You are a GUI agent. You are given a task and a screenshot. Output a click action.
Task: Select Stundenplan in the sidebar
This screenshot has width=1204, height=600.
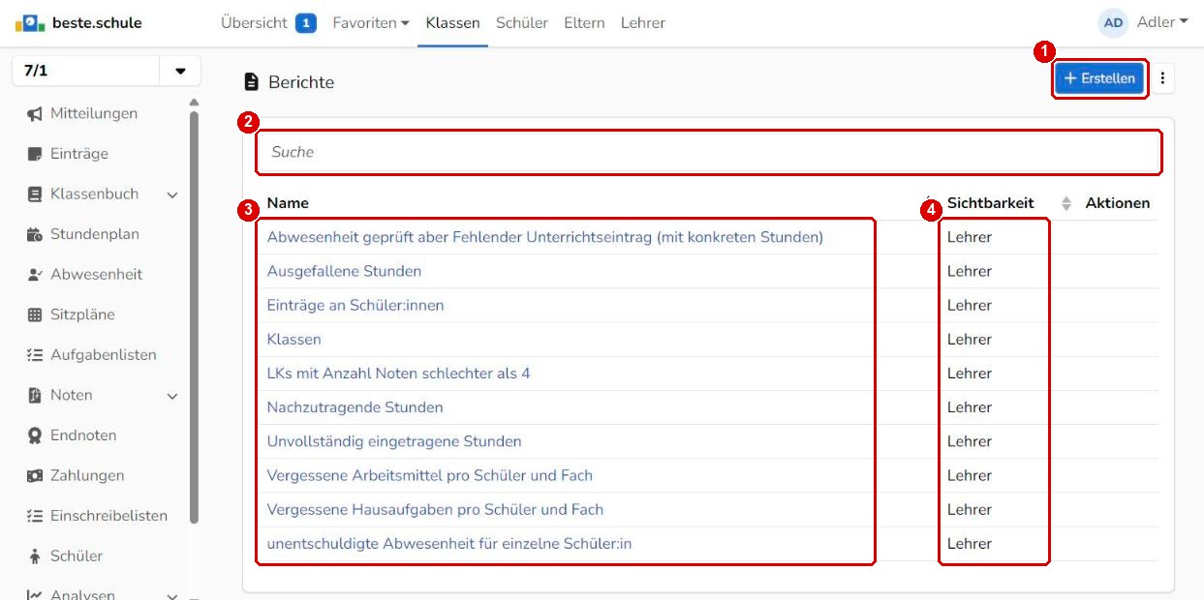click(95, 234)
